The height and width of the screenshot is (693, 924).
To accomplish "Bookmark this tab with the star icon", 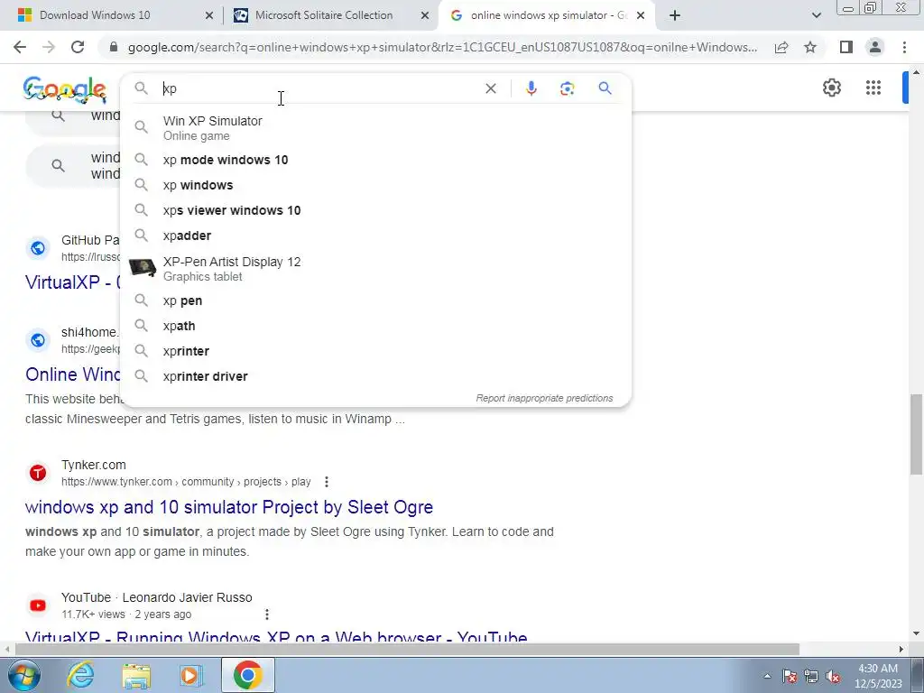I will click(x=810, y=47).
